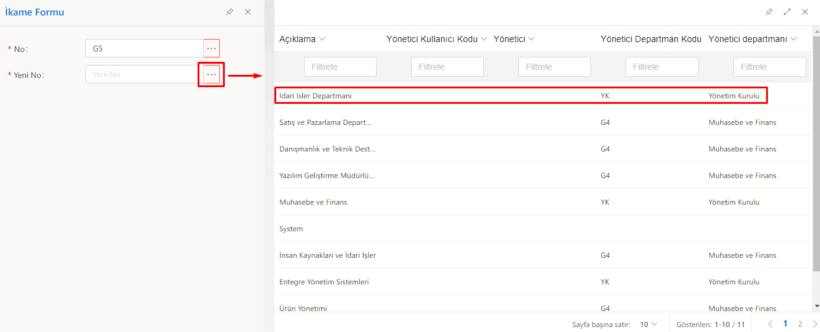This screenshot has height=332, width=820.
Task: Go to next page of results
Action: (x=815, y=324)
